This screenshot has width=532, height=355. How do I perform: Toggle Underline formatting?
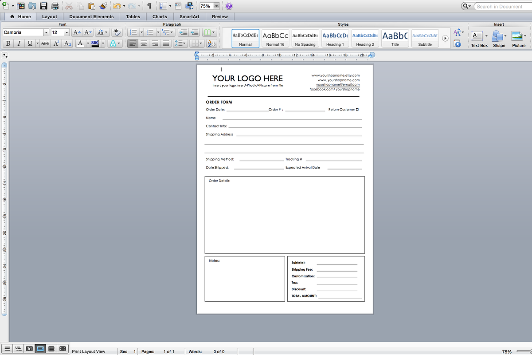[30, 43]
